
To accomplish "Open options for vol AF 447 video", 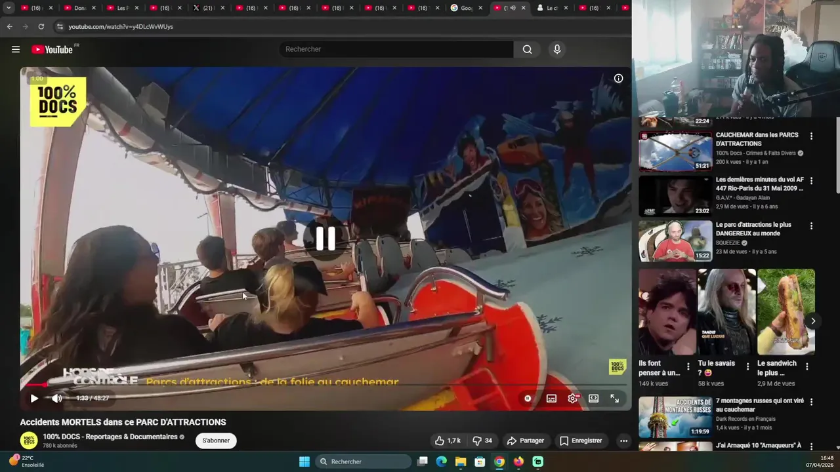I will click(811, 181).
